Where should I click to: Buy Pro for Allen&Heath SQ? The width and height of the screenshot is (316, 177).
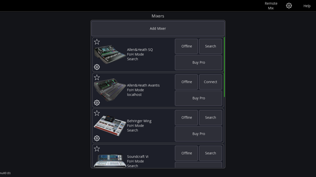pos(198,62)
